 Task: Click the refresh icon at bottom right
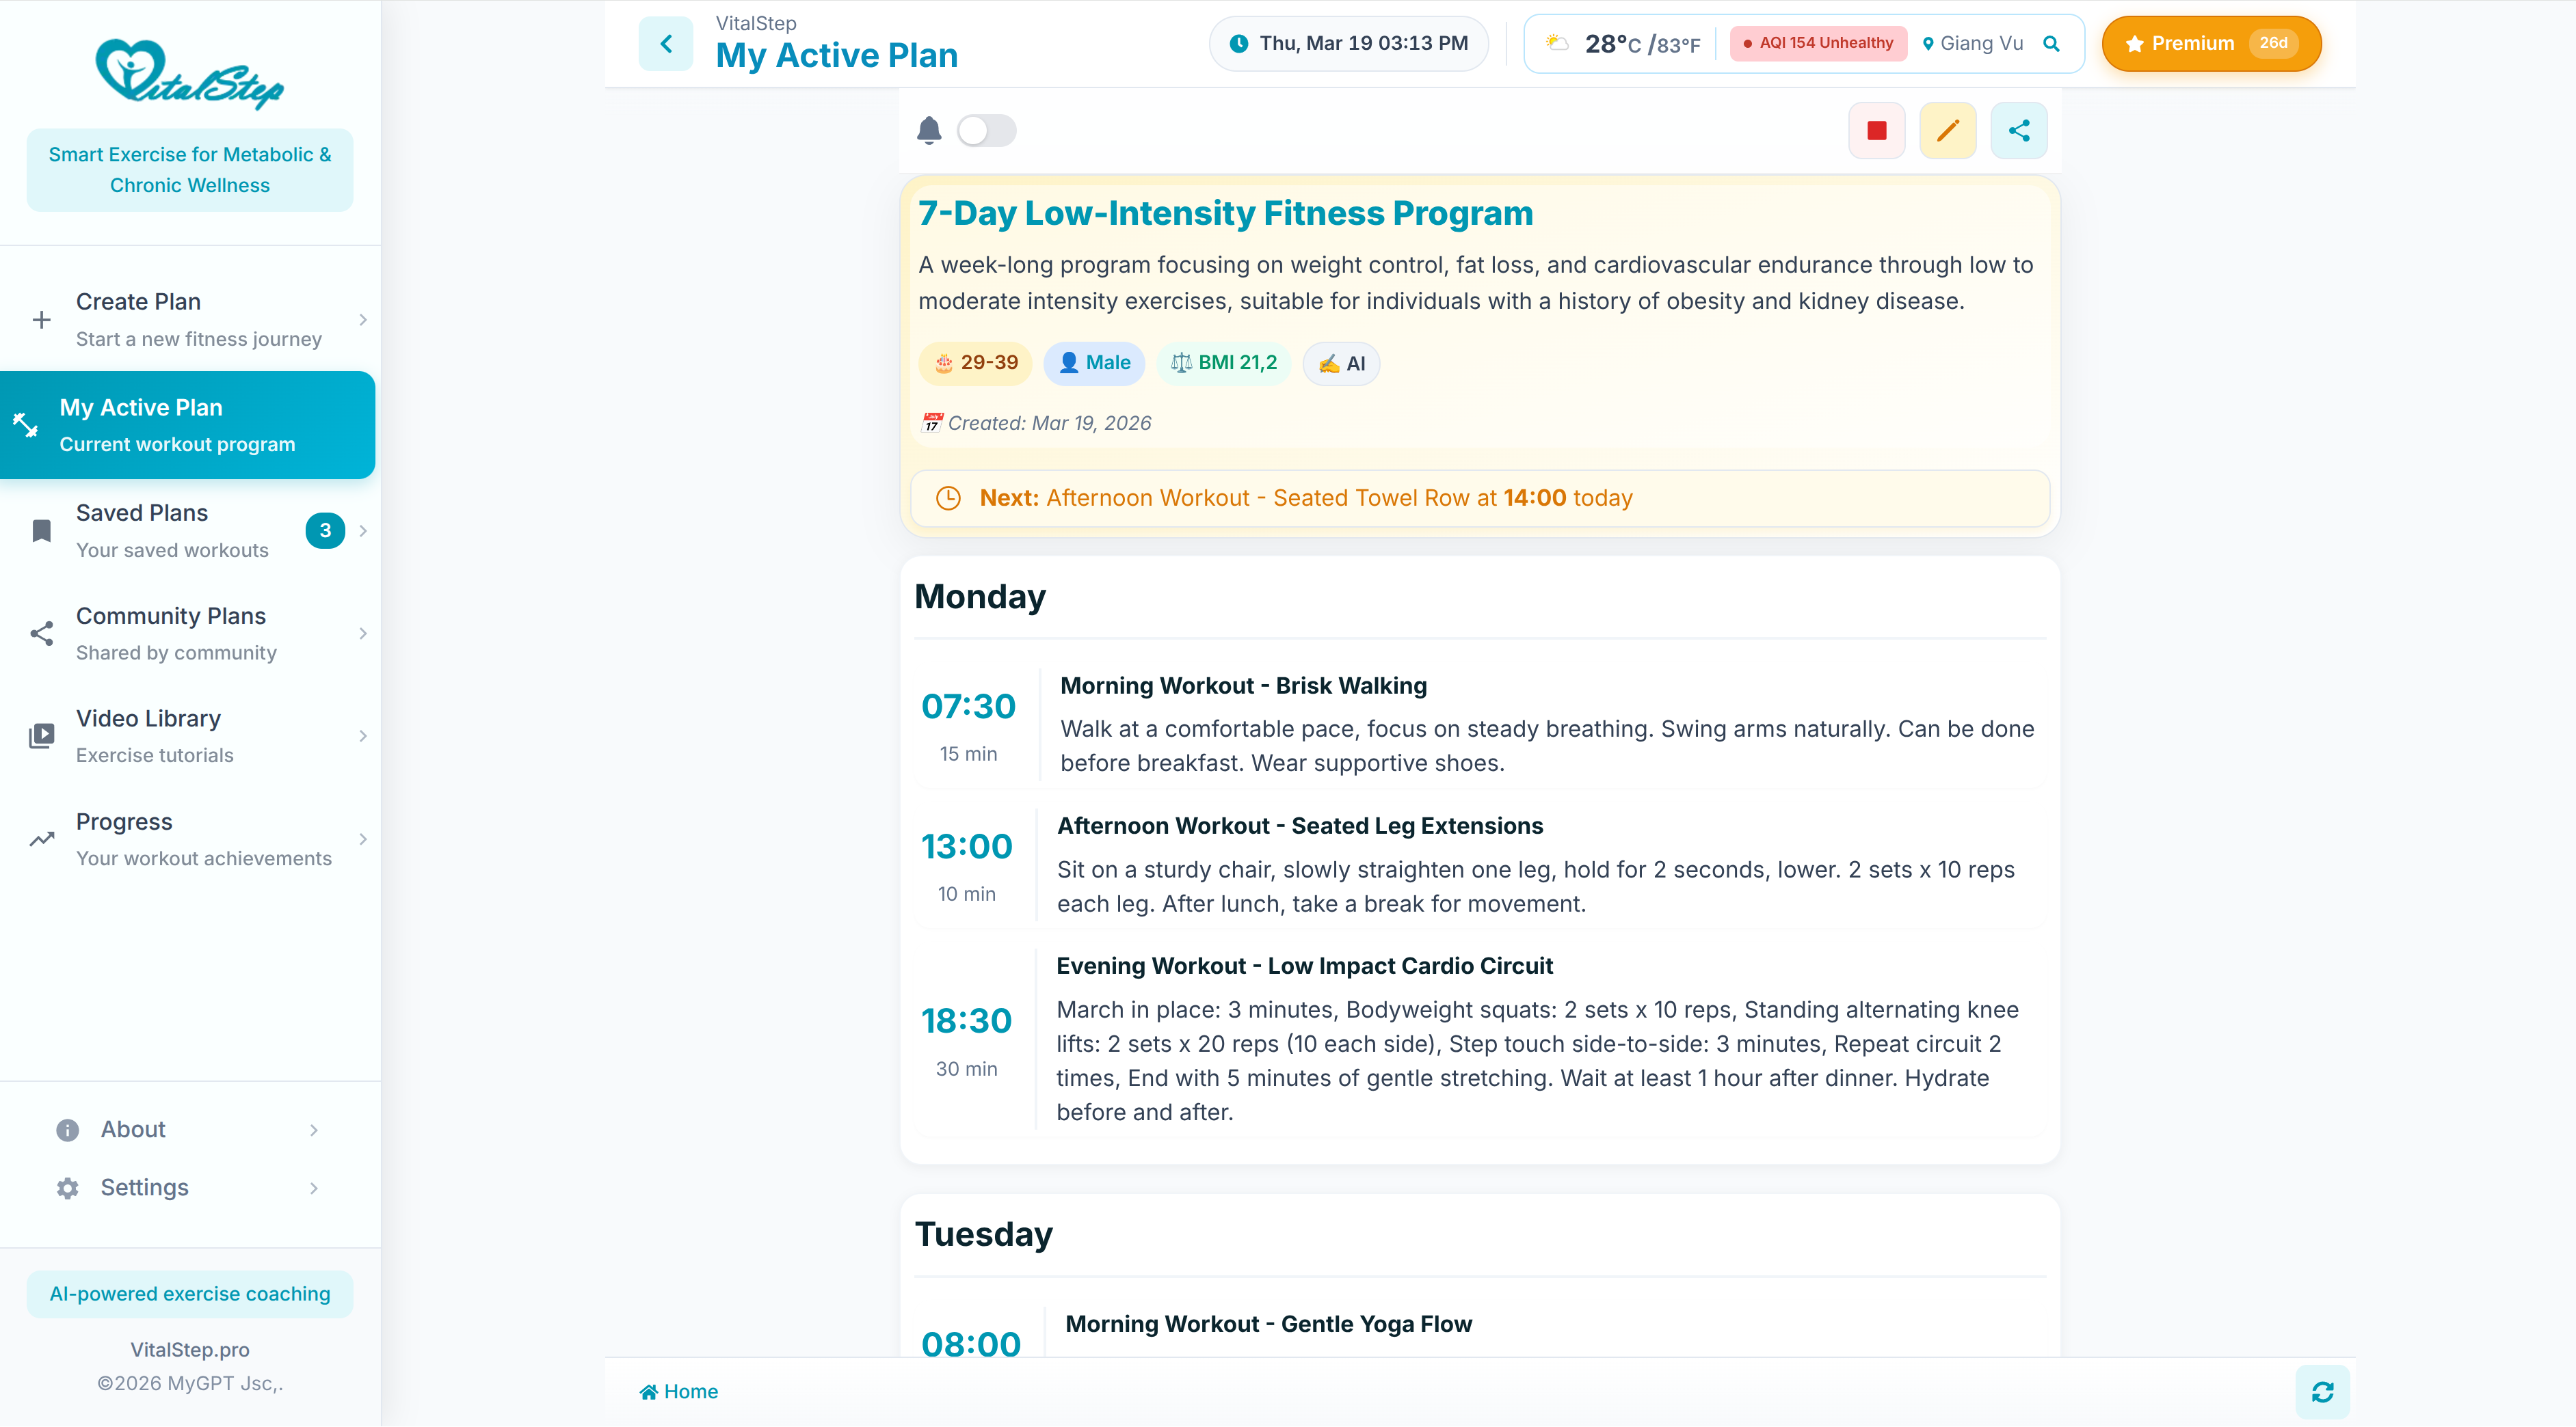tap(2322, 1391)
